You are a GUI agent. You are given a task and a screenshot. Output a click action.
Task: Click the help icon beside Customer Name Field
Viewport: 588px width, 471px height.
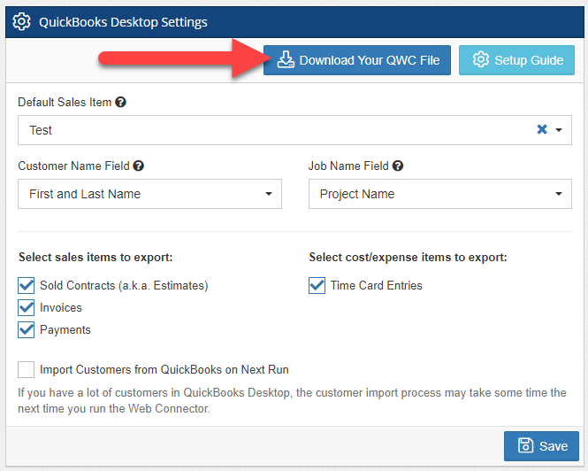pos(139,166)
